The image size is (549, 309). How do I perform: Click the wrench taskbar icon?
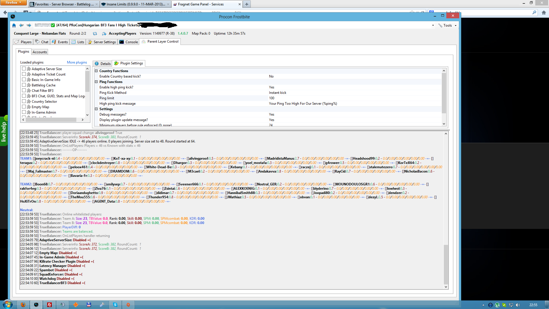click(x=102, y=305)
